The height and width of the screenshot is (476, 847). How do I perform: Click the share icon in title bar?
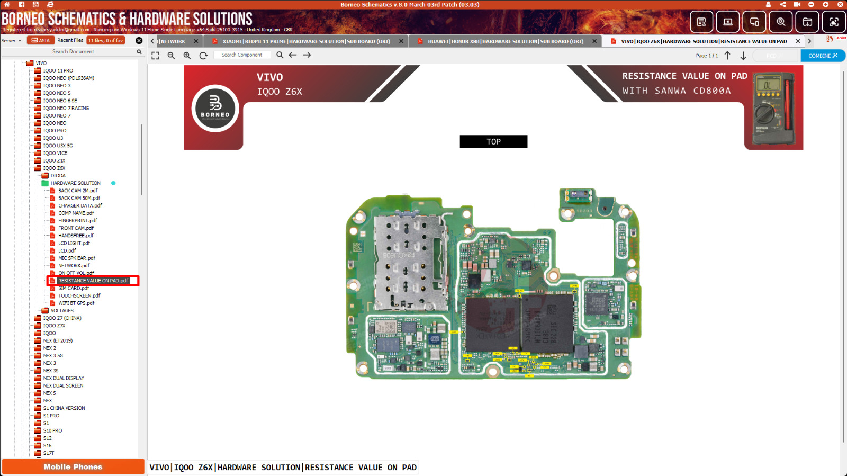click(782, 4)
